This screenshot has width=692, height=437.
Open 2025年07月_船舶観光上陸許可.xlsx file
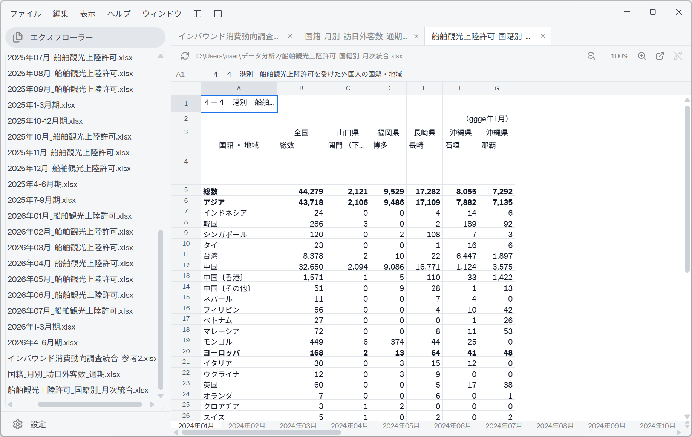pos(70,58)
